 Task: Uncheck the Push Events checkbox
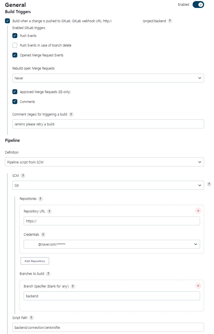click(x=15, y=36)
